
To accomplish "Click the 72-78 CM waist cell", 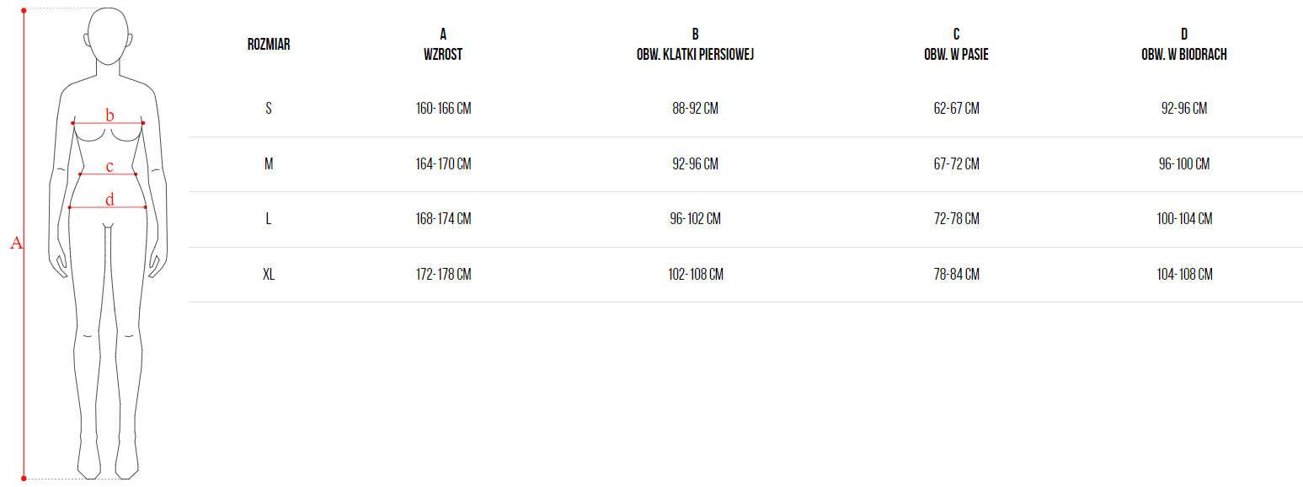I will [956, 219].
